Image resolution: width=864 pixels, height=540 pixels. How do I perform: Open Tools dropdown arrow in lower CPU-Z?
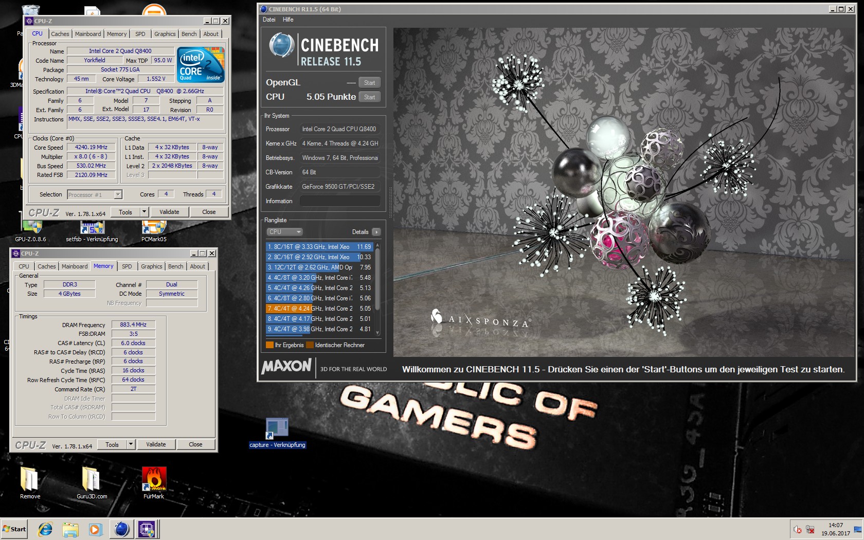131,444
